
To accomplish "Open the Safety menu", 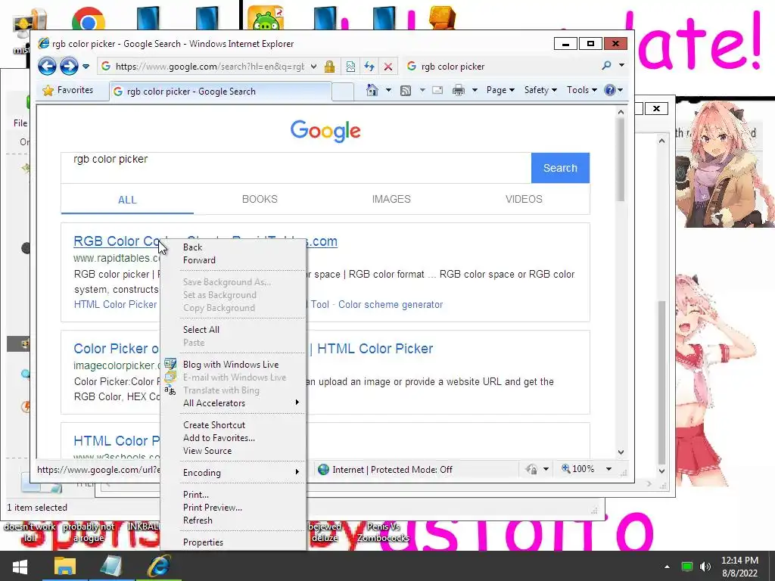I will 540,90.
